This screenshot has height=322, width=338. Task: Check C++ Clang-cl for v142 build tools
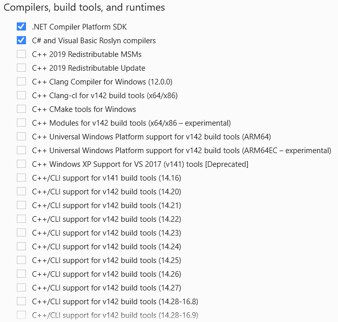21,95
